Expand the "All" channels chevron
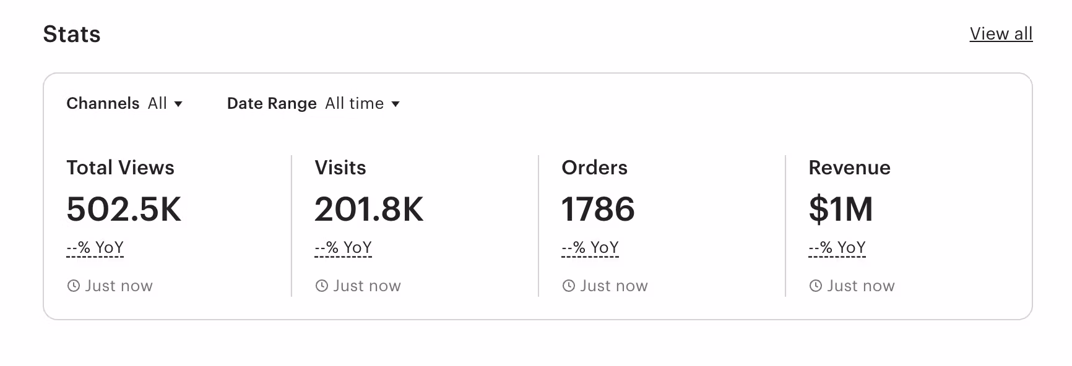The image size is (1072, 366). coord(179,104)
